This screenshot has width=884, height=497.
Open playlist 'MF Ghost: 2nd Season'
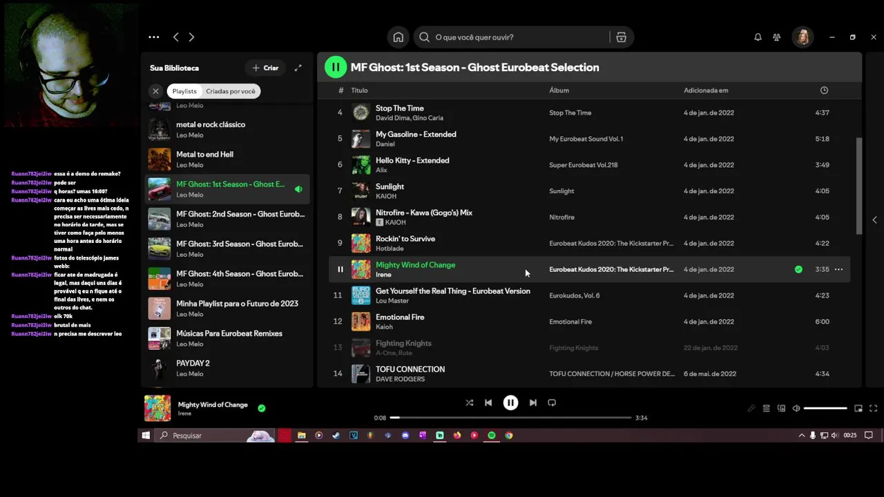pyautogui.click(x=227, y=219)
